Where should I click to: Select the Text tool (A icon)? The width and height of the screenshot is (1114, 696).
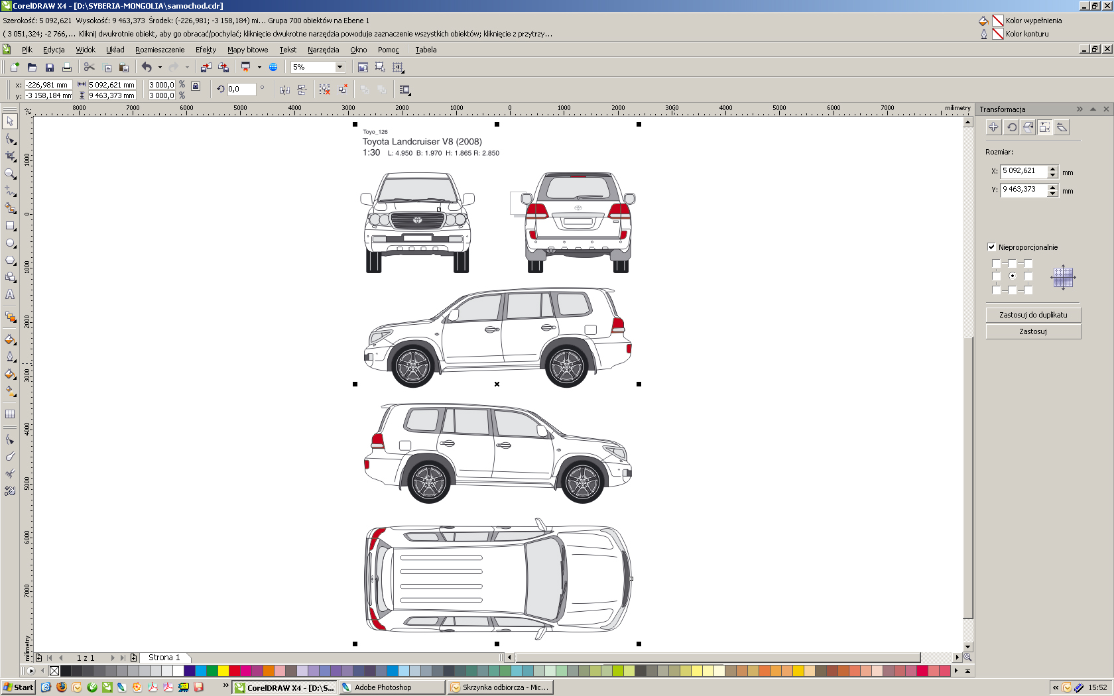coord(10,295)
